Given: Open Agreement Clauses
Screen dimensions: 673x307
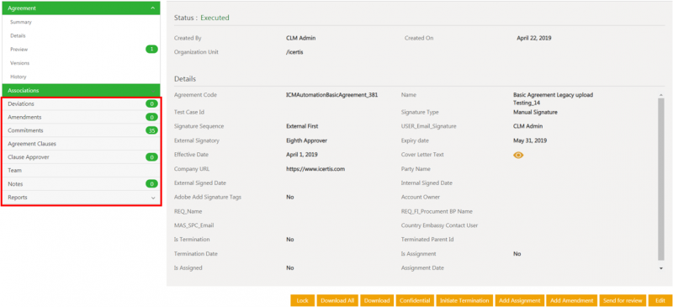Looking at the screenshot, I should [x=82, y=144].
